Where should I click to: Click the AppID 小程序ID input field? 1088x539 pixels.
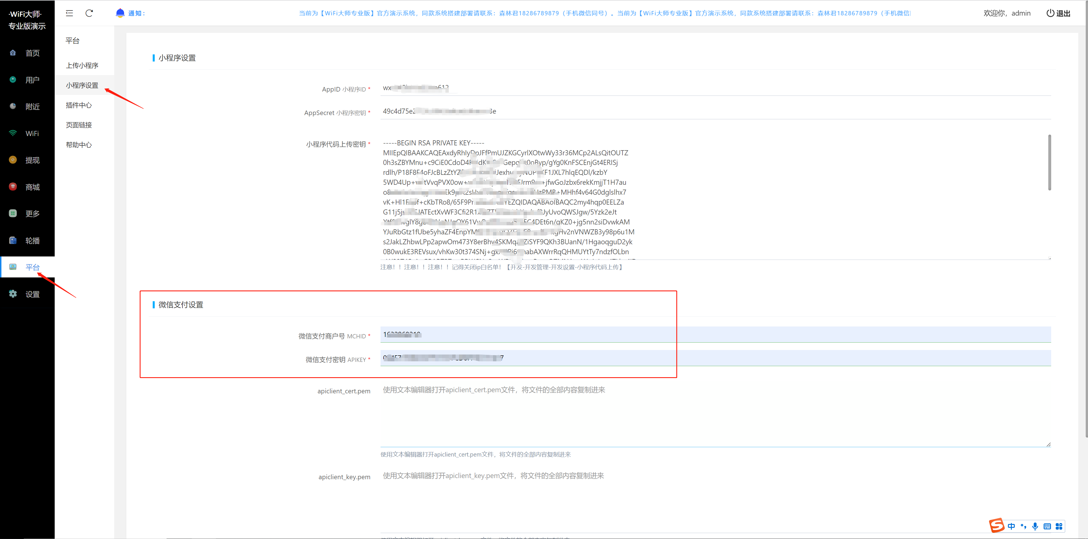coord(715,88)
